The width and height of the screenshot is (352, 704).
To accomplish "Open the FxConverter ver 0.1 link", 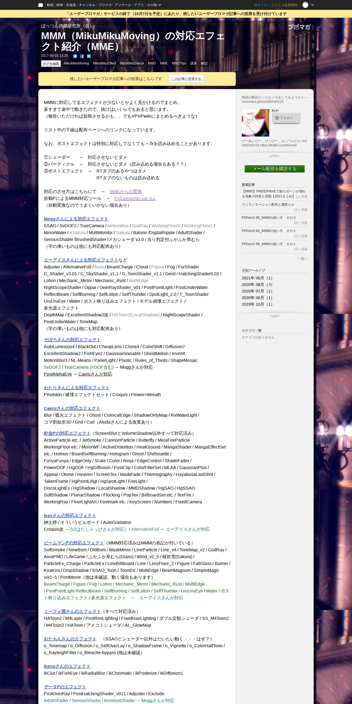I will [x=135, y=198].
